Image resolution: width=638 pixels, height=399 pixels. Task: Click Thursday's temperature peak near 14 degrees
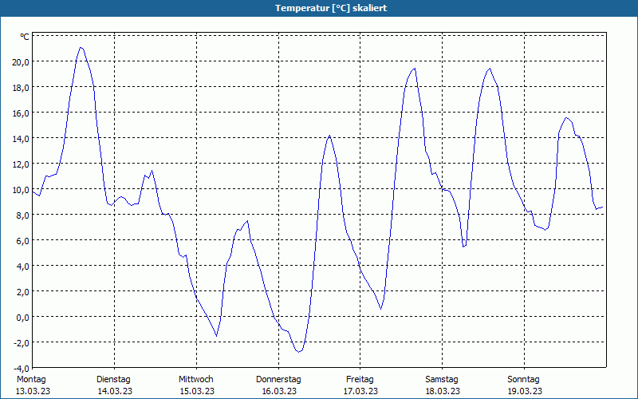(329, 136)
